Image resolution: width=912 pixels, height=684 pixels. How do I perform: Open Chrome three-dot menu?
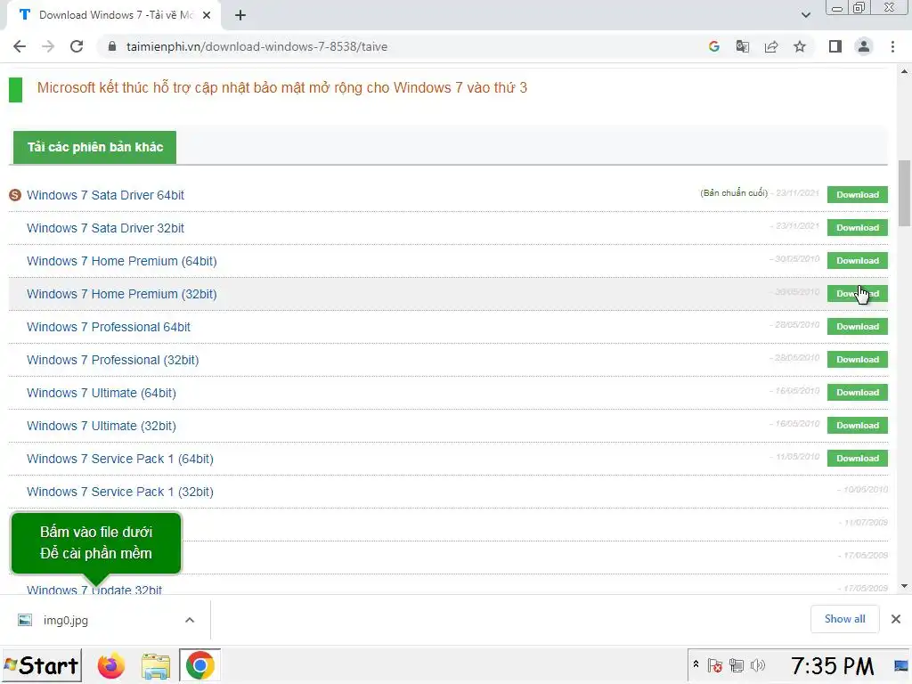[892, 46]
